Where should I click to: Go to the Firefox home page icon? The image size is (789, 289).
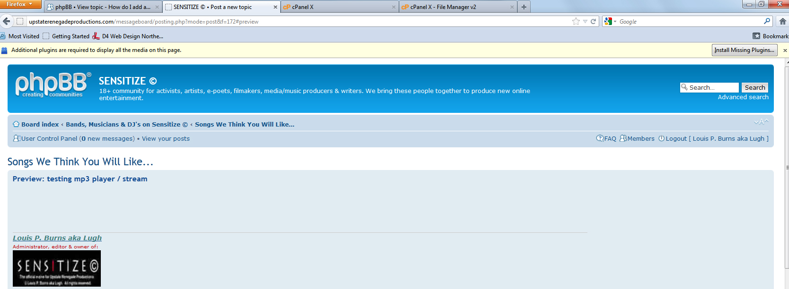pyautogui.click(x=783, y=21)
